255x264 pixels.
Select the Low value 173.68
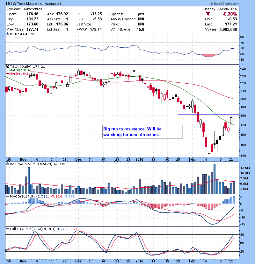click(33, 24)
